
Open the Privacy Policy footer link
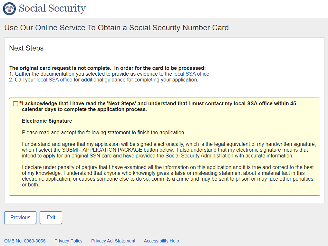(68, 241)
